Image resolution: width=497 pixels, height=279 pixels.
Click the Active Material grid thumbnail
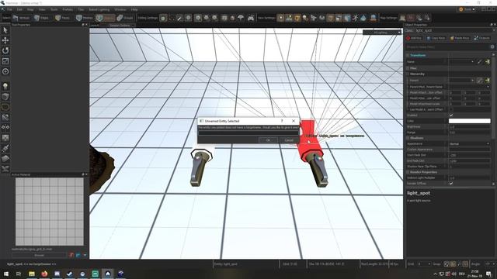[x=50, y=212]
